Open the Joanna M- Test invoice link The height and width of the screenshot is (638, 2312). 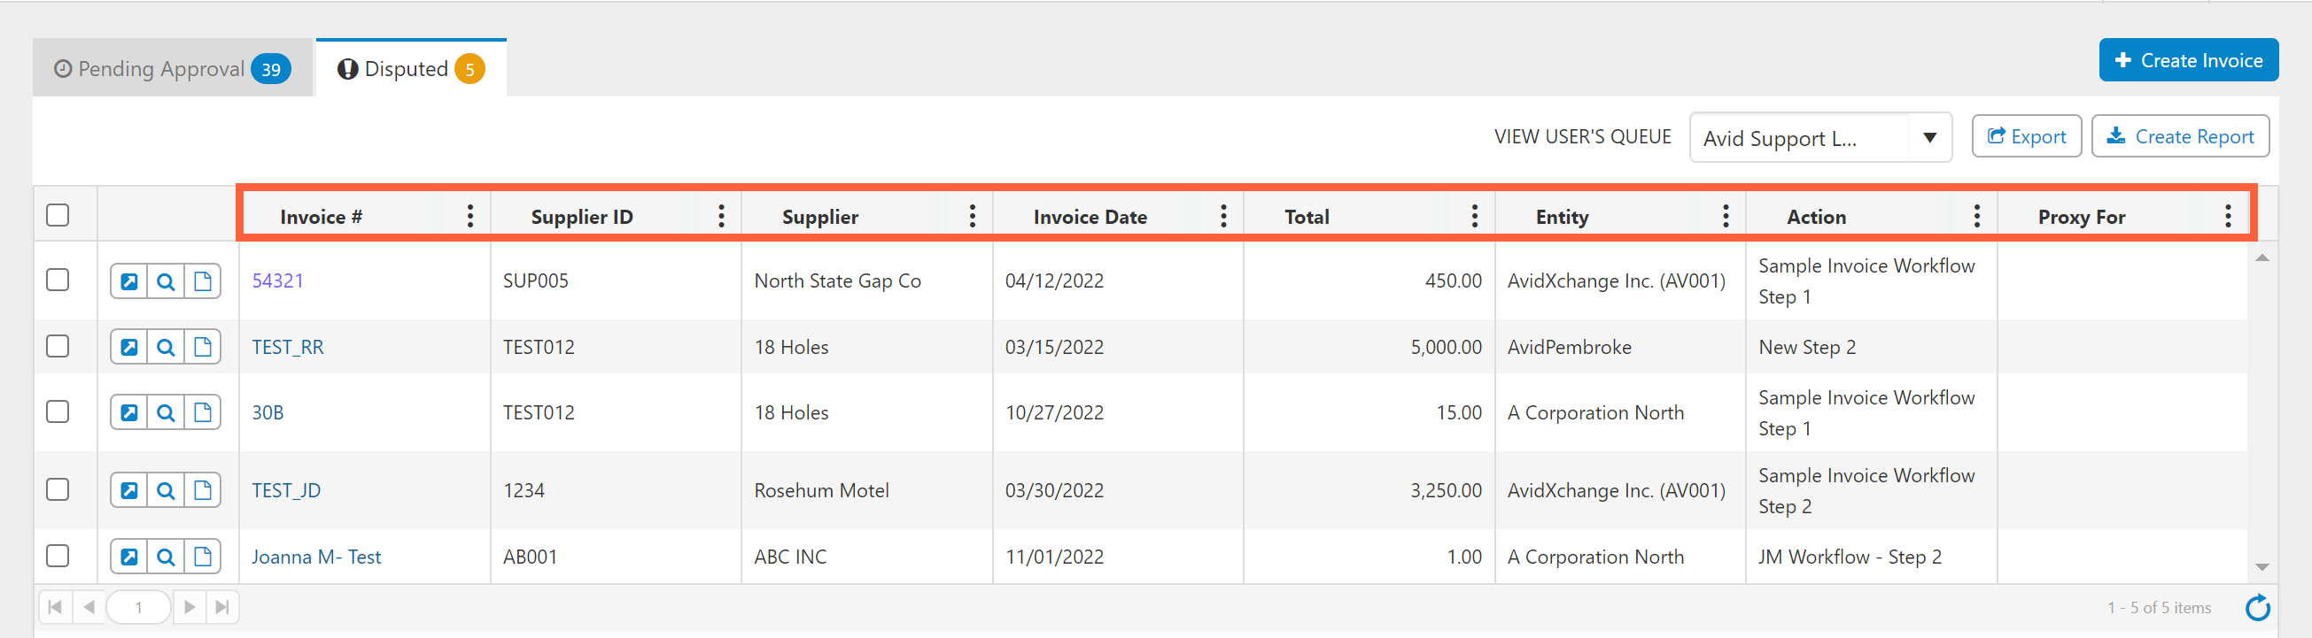pyautogui.click(x=316, y=557)
